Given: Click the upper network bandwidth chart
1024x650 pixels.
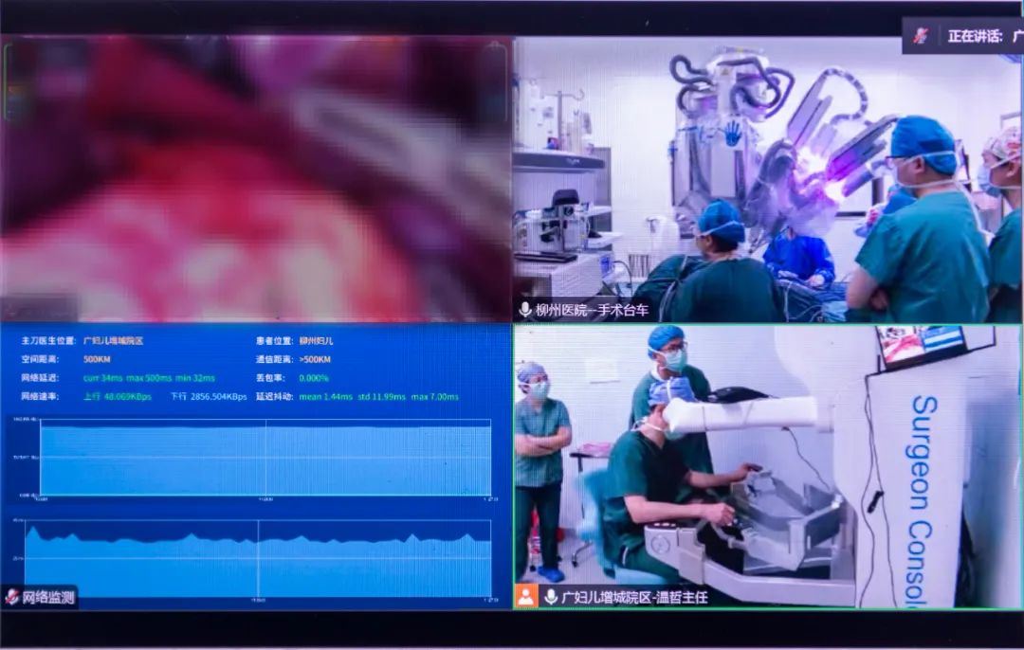Looking at the screenshot, I should [x=142, y=458].
